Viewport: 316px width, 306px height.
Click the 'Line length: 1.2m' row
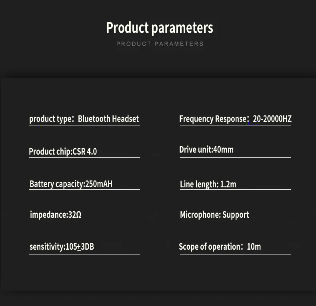coord(208,184)
